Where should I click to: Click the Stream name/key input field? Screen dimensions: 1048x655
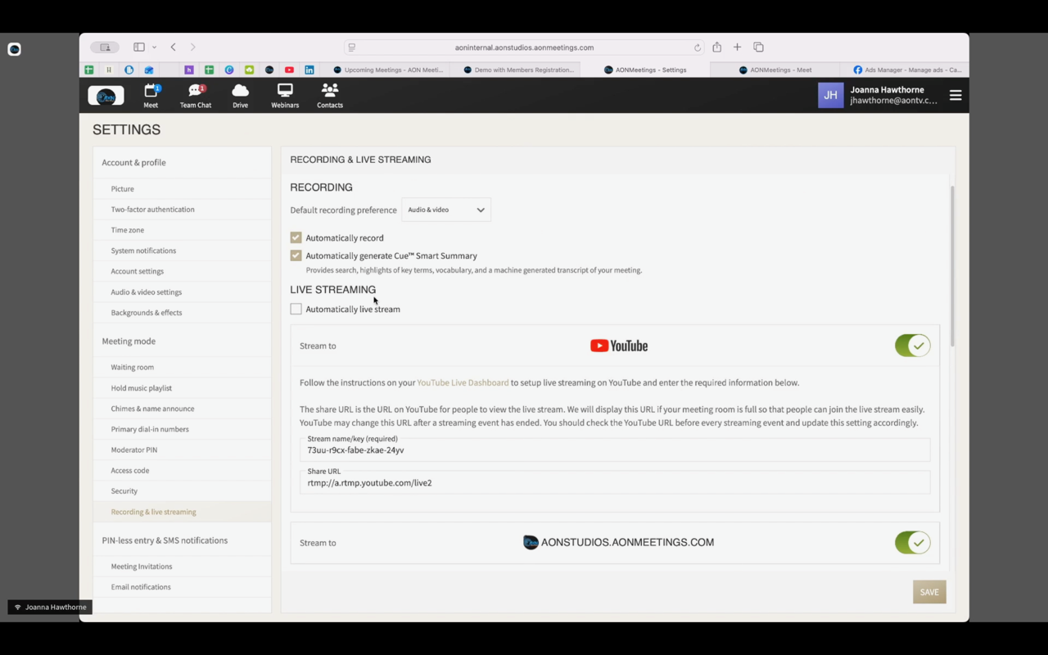[614, 450]
